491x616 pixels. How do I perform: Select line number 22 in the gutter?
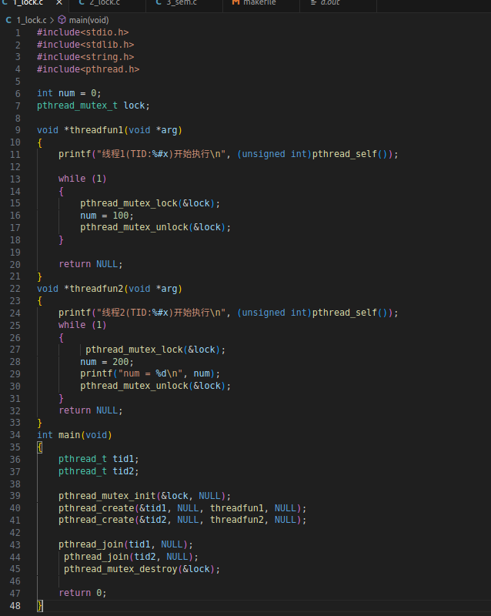15,289
